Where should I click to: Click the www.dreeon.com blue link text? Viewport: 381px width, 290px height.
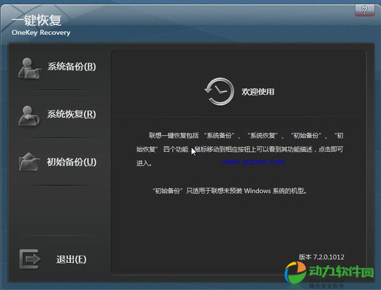(x=253, y=162)
